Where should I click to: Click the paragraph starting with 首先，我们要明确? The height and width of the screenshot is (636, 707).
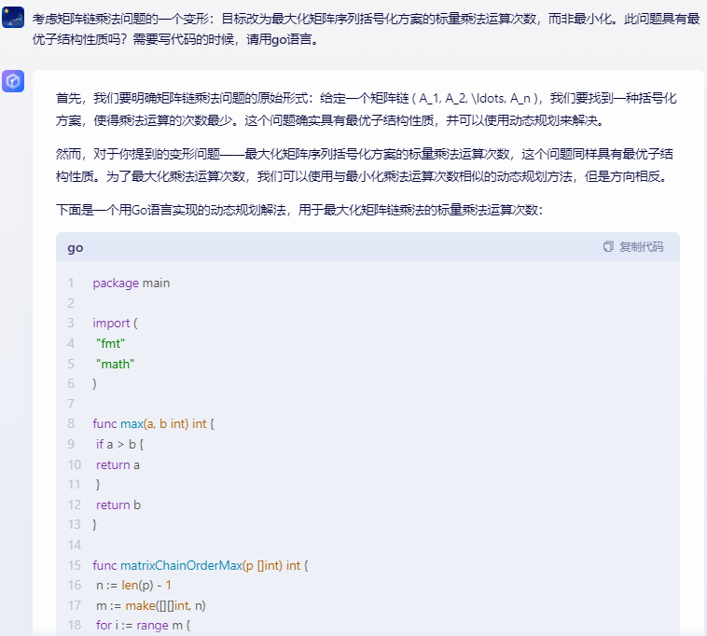[366, 109]
